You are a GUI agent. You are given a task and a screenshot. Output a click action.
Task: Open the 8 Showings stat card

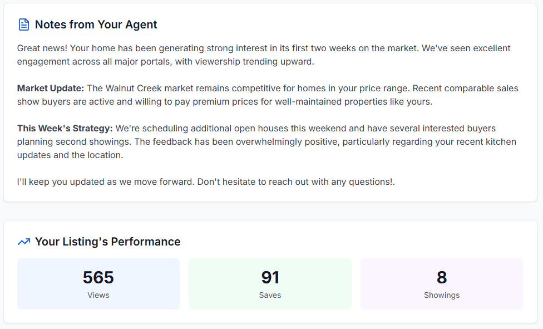(442, 284)
